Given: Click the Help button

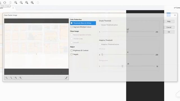Looking at the screenshot, I should (x=169, y=21).
